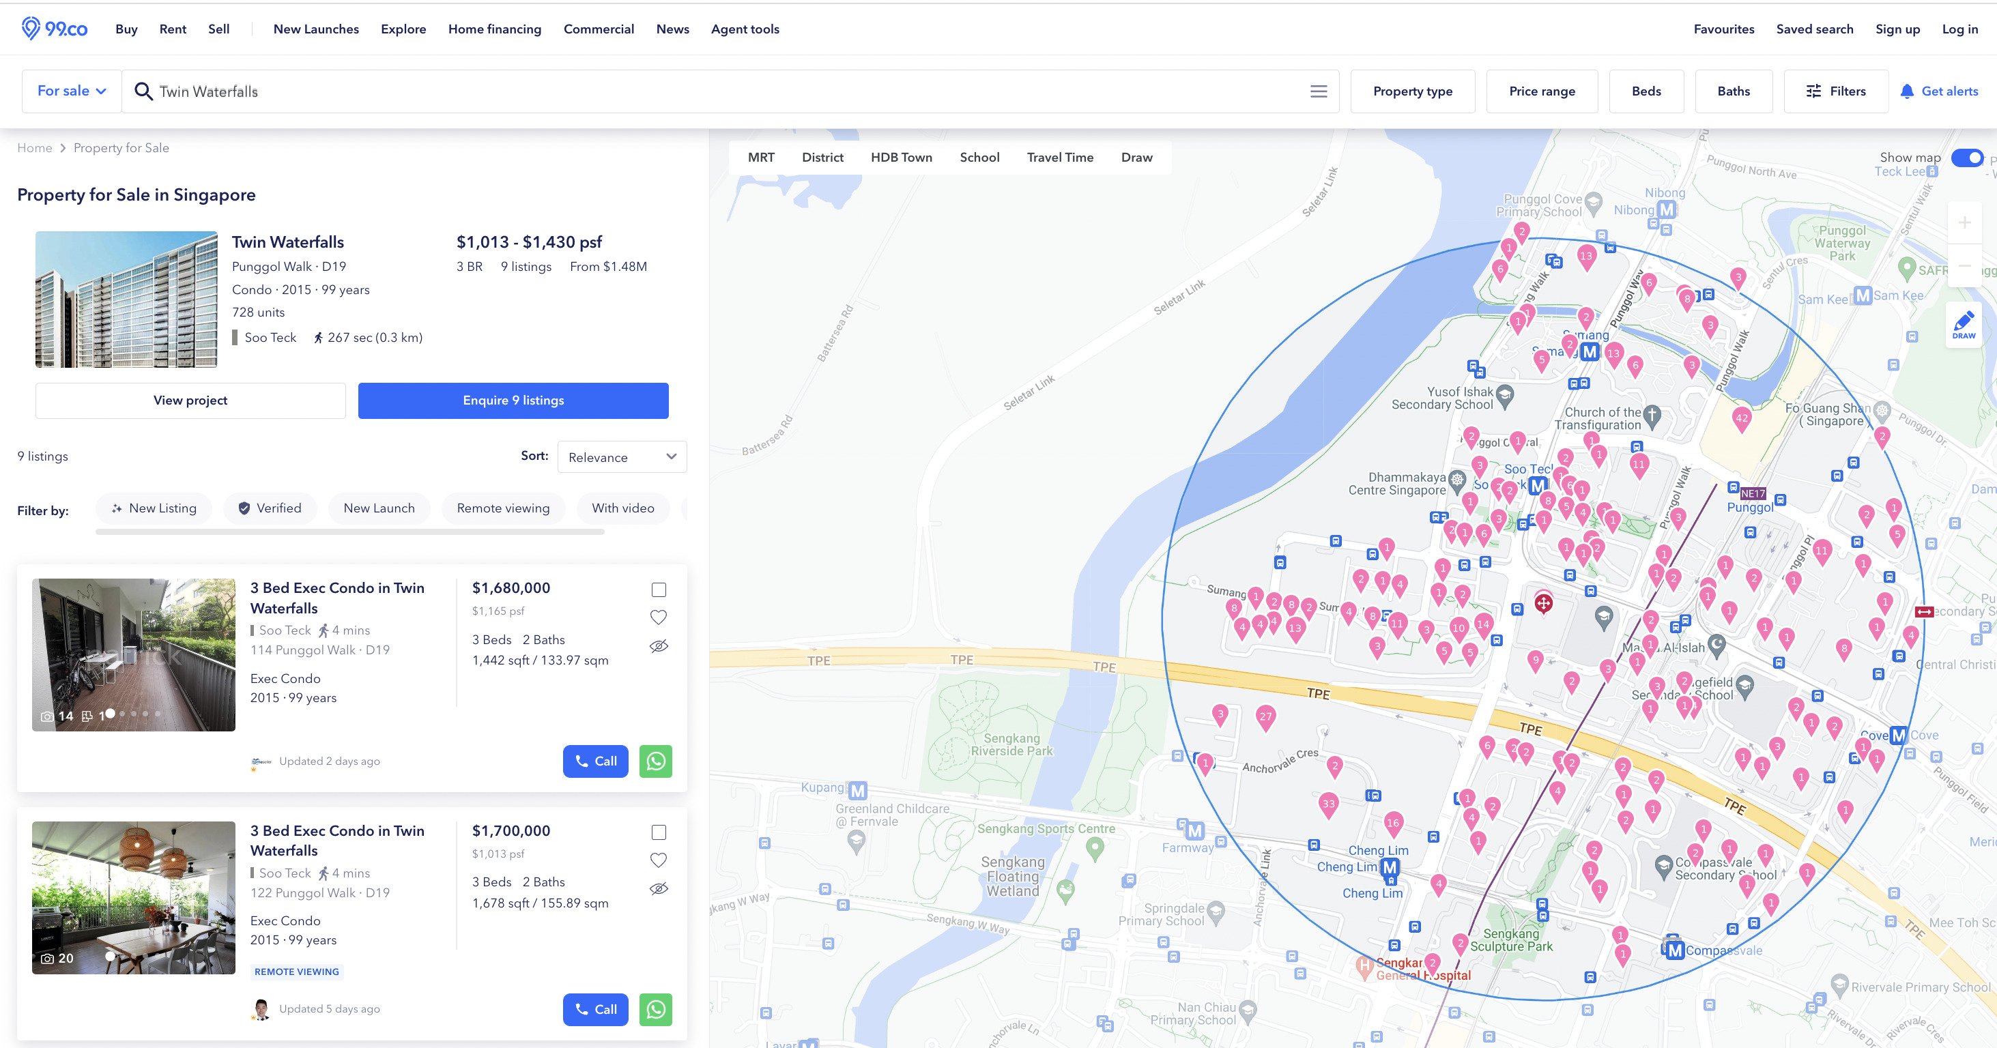This screenshot has height=1048, width=1997.
Task: Zoom in on the map with plus button
Action: pyautogui.click(x=1964, y=223)
